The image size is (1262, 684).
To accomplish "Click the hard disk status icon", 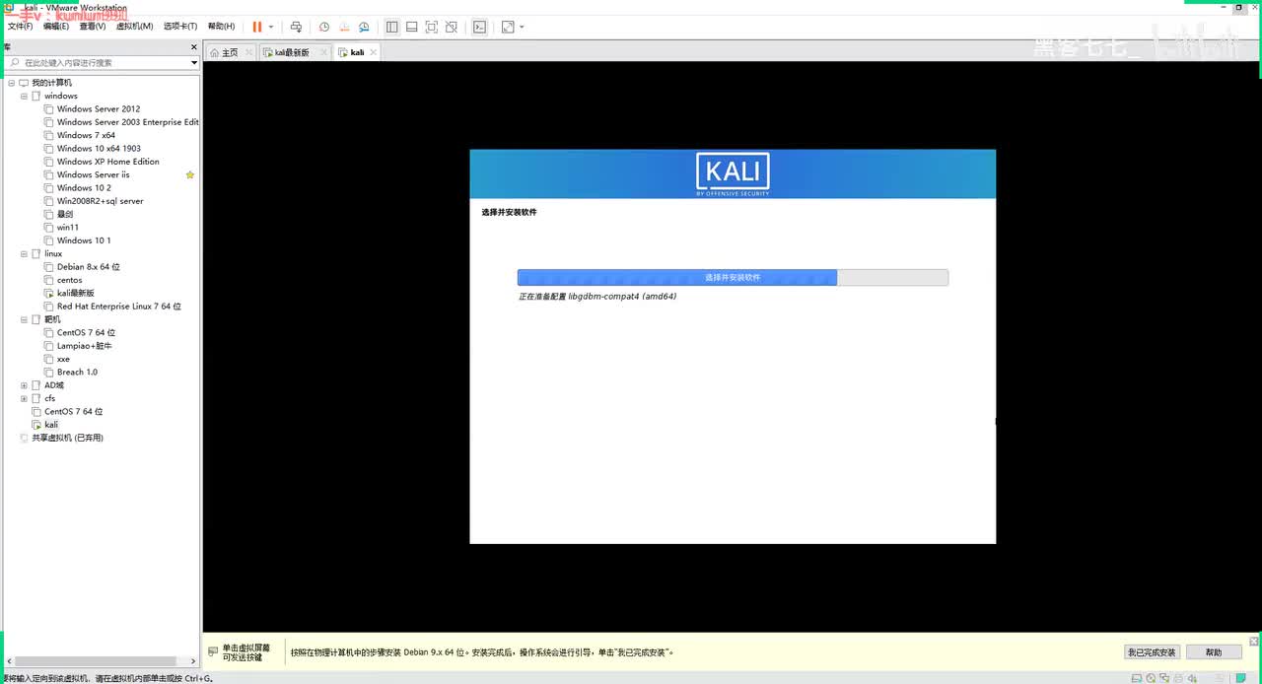I will (x=1137, y=678).
